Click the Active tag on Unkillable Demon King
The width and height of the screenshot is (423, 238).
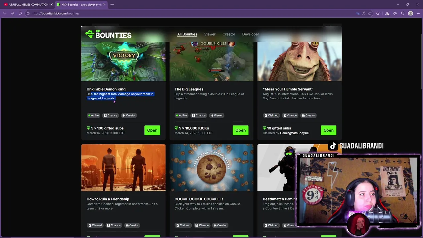coord(94,115)
